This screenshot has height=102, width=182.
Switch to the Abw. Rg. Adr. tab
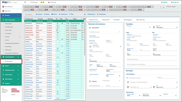tap(140, 20)
